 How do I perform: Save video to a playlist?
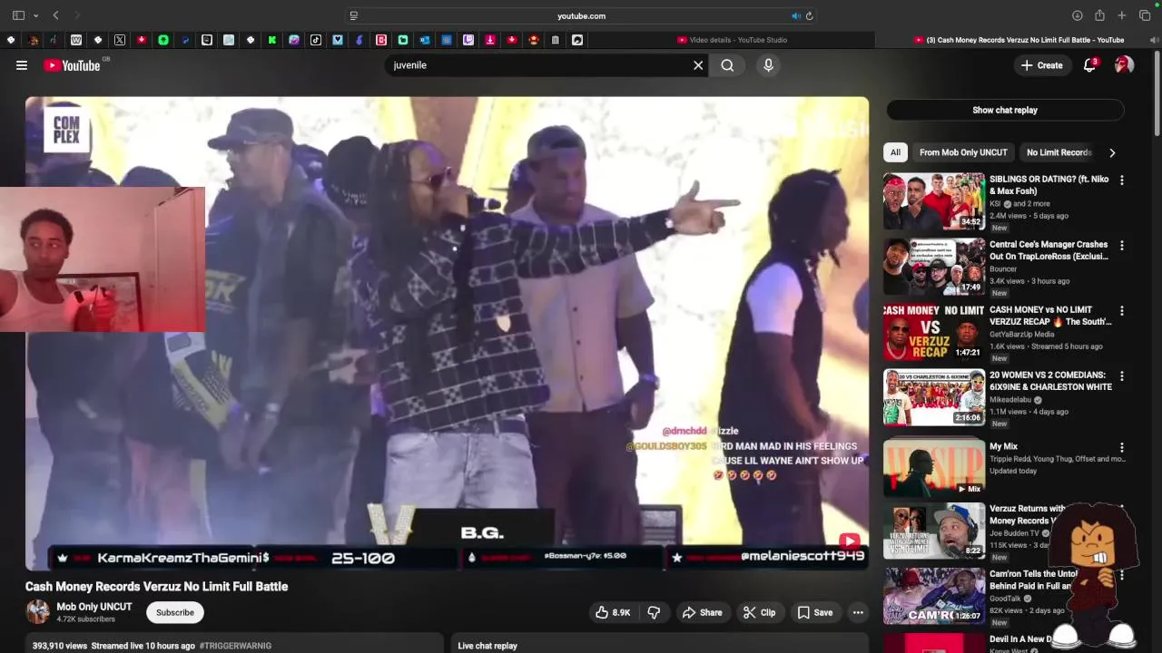pos(814,612)
